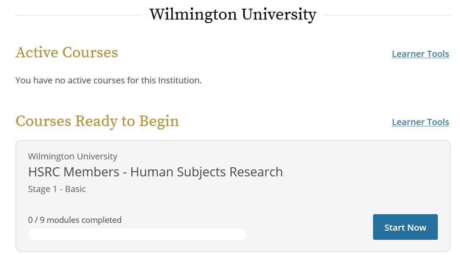Click the Courses Ready to Begin heading

point(97,121)
